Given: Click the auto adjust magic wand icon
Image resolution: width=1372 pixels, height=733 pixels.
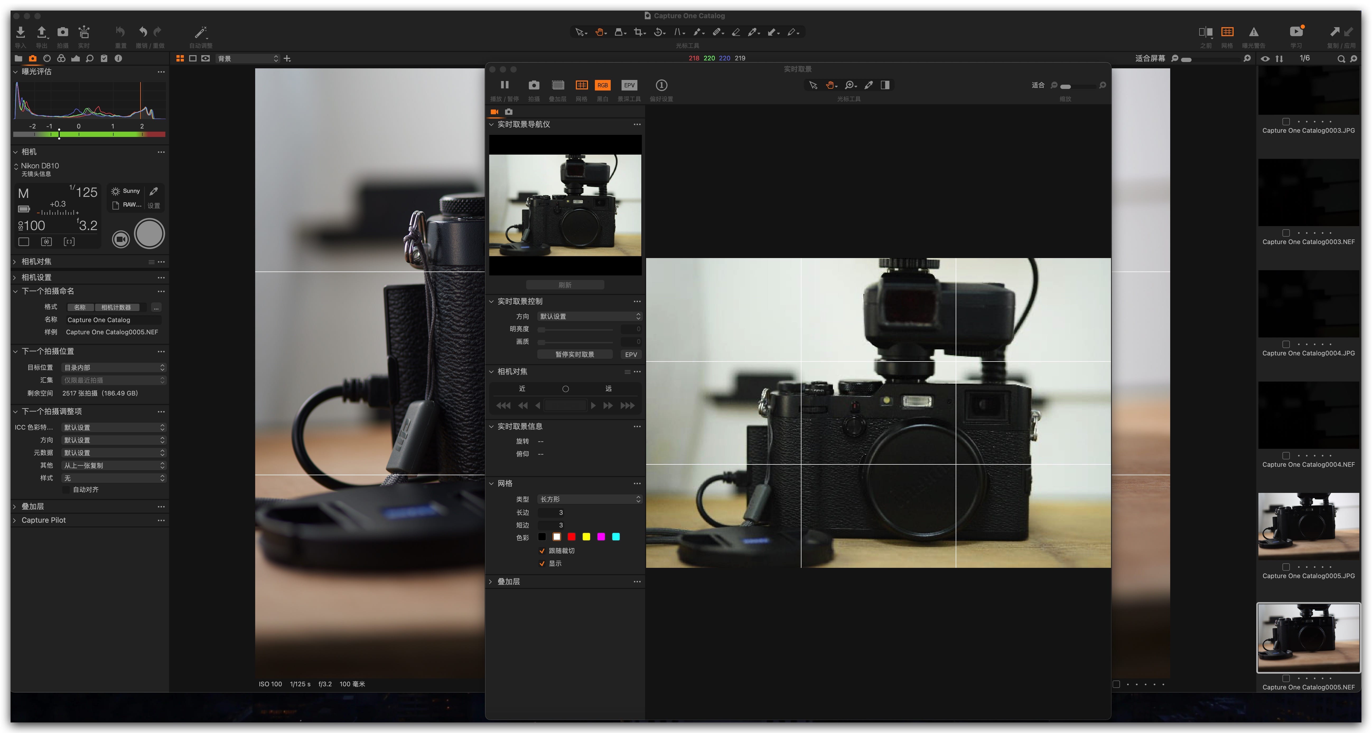Looking at the screenshot, I should [200, 32].
